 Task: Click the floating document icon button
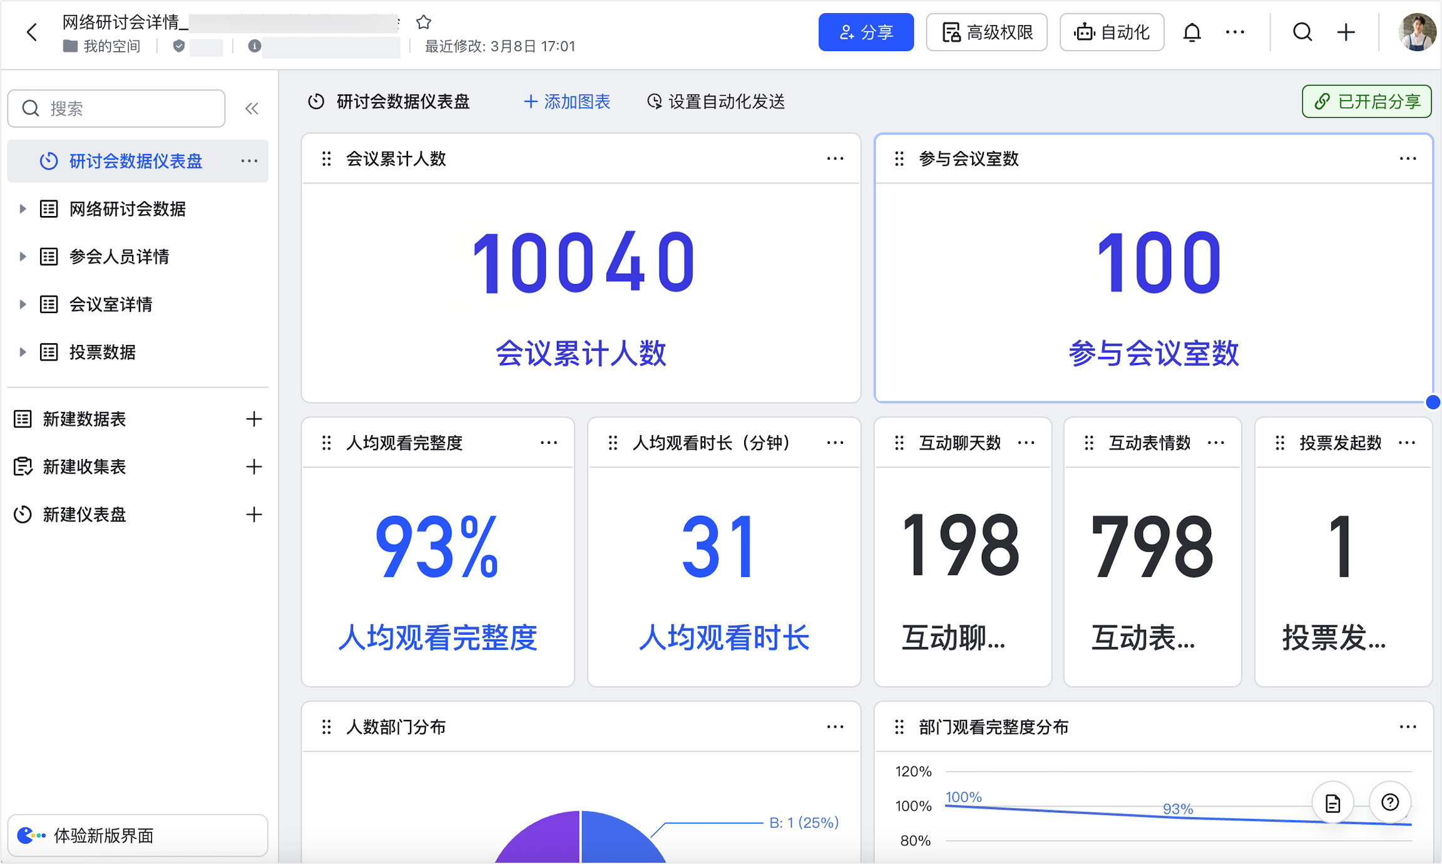coord(1332,803)
